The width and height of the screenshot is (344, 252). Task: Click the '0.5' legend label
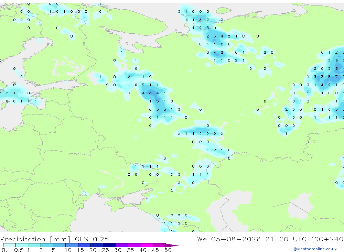pyautogui.click(x=19, y=250)
